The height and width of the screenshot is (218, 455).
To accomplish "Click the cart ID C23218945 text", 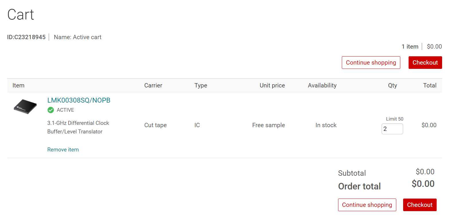I will [26, 37].
